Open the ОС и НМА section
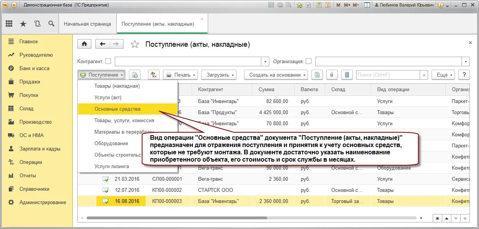 point(36,135)
